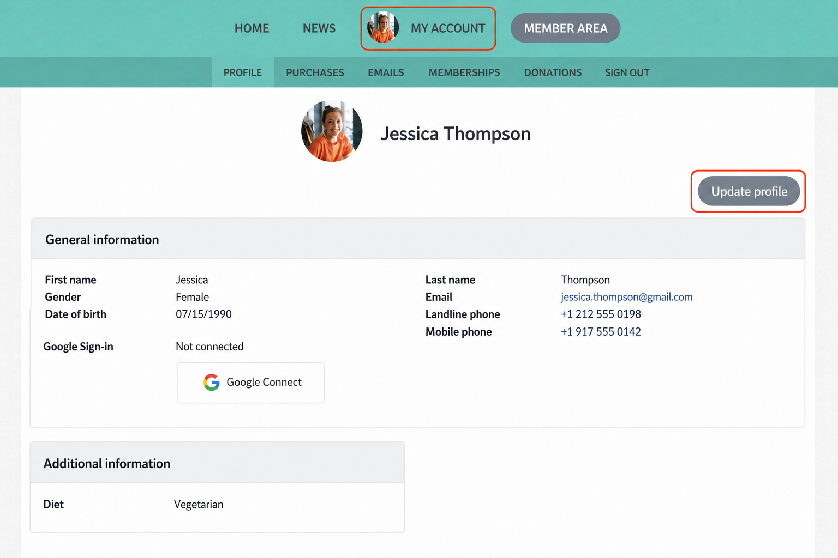838x558 pixels.
Task: Open MY ACCOUNT menu item
Action: tap(448, 28)
